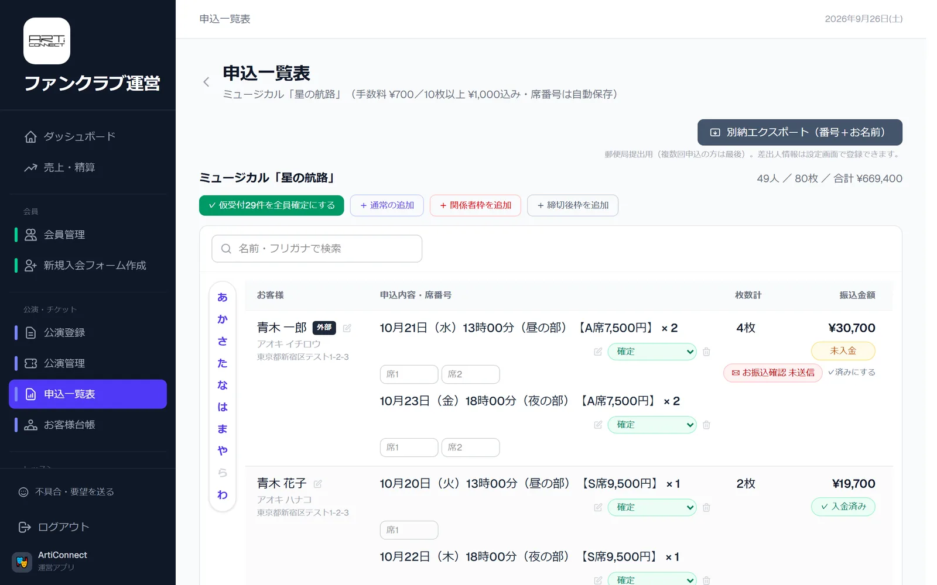The width and height of the screenshot is (937, 585).
Task: Click 通常の追加 button
Action: (x=387, y=205)
